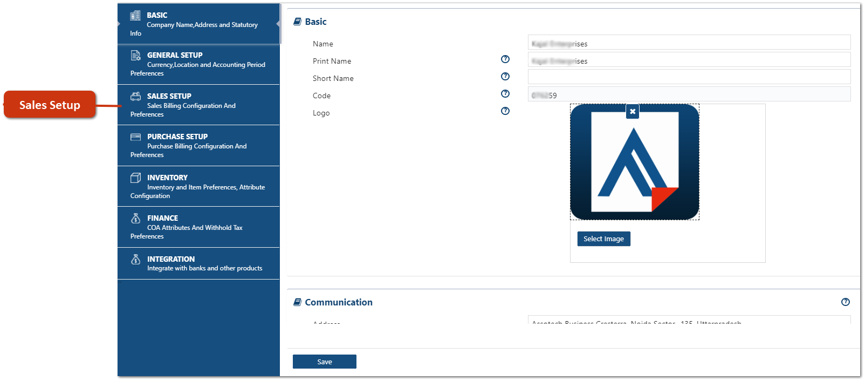Viewport: 865px width, 381px height.
Task: Remove the logo image with X button
Action: point(633,112)
